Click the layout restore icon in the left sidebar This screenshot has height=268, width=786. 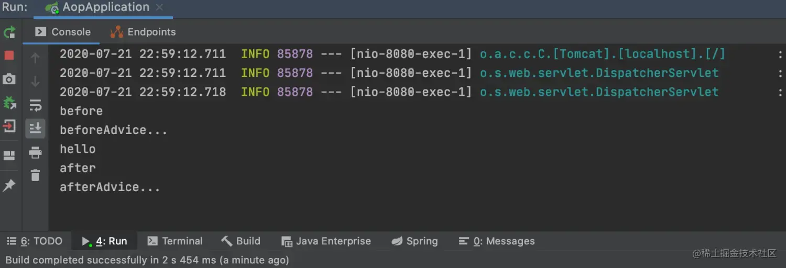pyautogui.click(x=9, y=155)
